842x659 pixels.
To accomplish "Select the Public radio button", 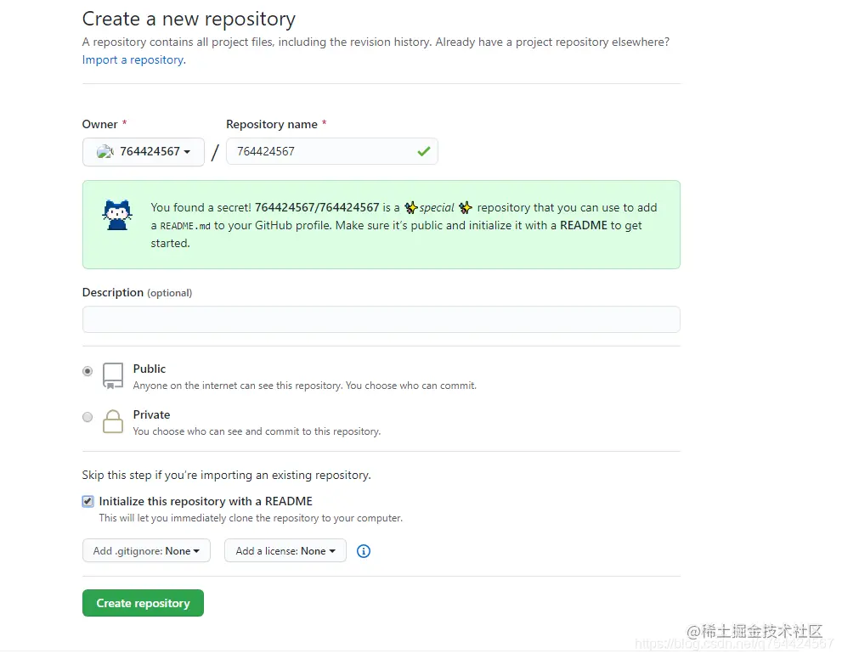I will pos(88,371).
